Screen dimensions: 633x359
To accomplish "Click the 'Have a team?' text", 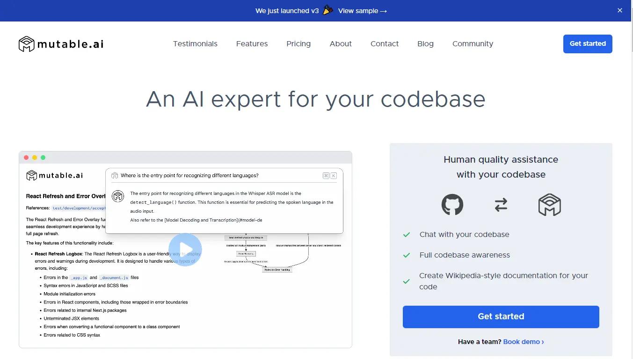I will 480,342.
